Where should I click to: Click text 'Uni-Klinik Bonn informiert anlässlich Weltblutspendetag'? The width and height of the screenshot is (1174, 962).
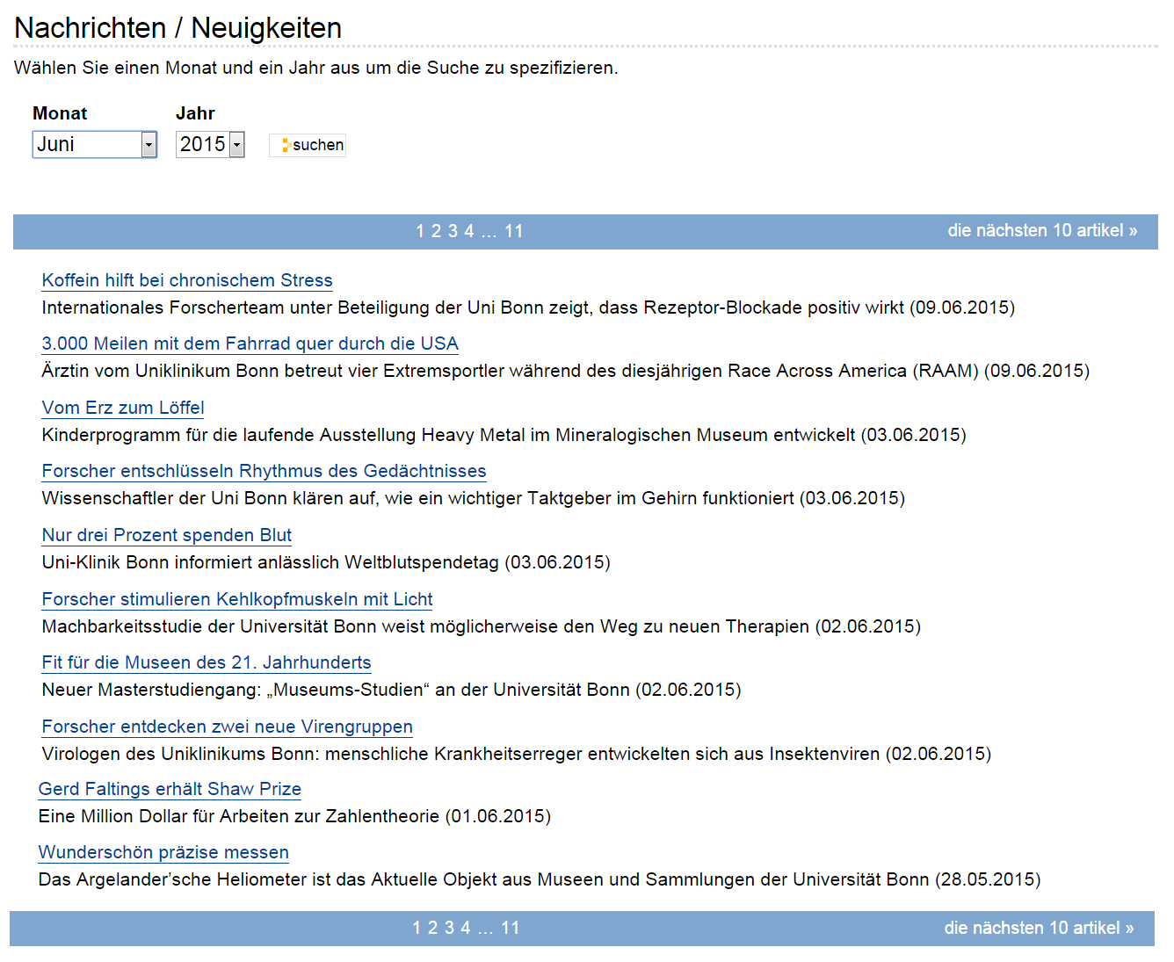click(271, 562)
